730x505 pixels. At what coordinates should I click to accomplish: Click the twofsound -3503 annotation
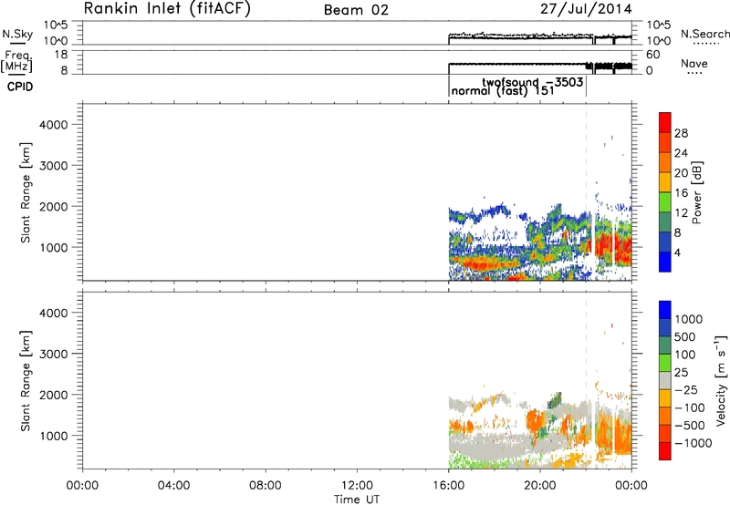pos(532,82)
